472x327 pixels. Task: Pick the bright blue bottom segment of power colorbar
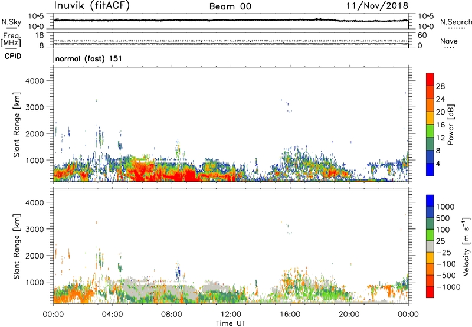[x=430, y=170]
